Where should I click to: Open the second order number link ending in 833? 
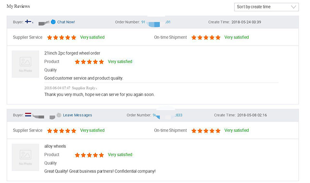(x=167, y=115)
